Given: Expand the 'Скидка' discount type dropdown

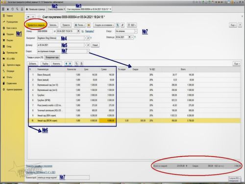Looking at the screenshot, I should pos(88,51).
